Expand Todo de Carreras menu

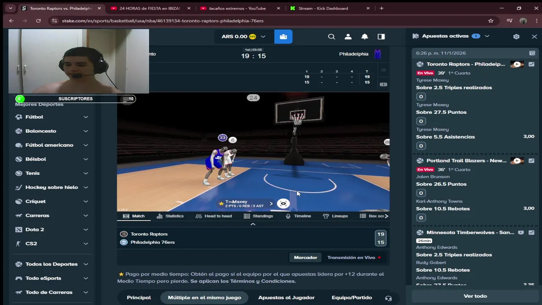[86, 292]
